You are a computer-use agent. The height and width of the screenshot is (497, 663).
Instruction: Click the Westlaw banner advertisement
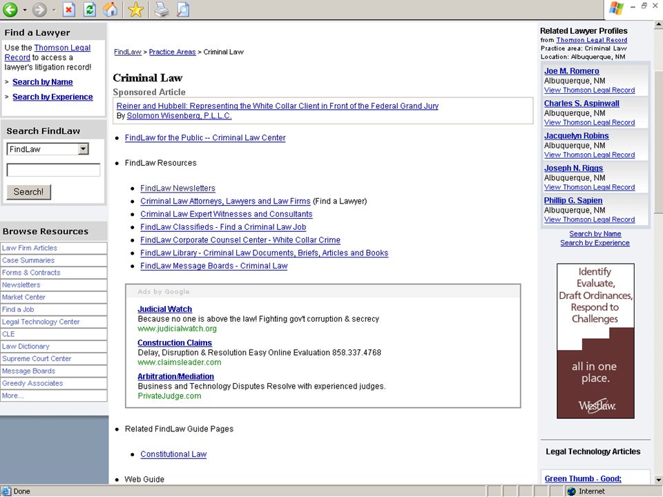coord(595,341)
